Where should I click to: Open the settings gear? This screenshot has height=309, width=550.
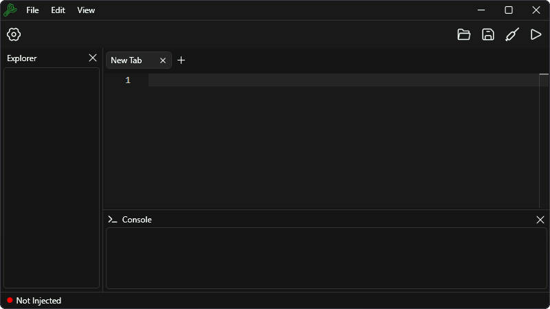[14, 34]
